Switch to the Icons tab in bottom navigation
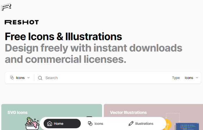 click(95, 124)
